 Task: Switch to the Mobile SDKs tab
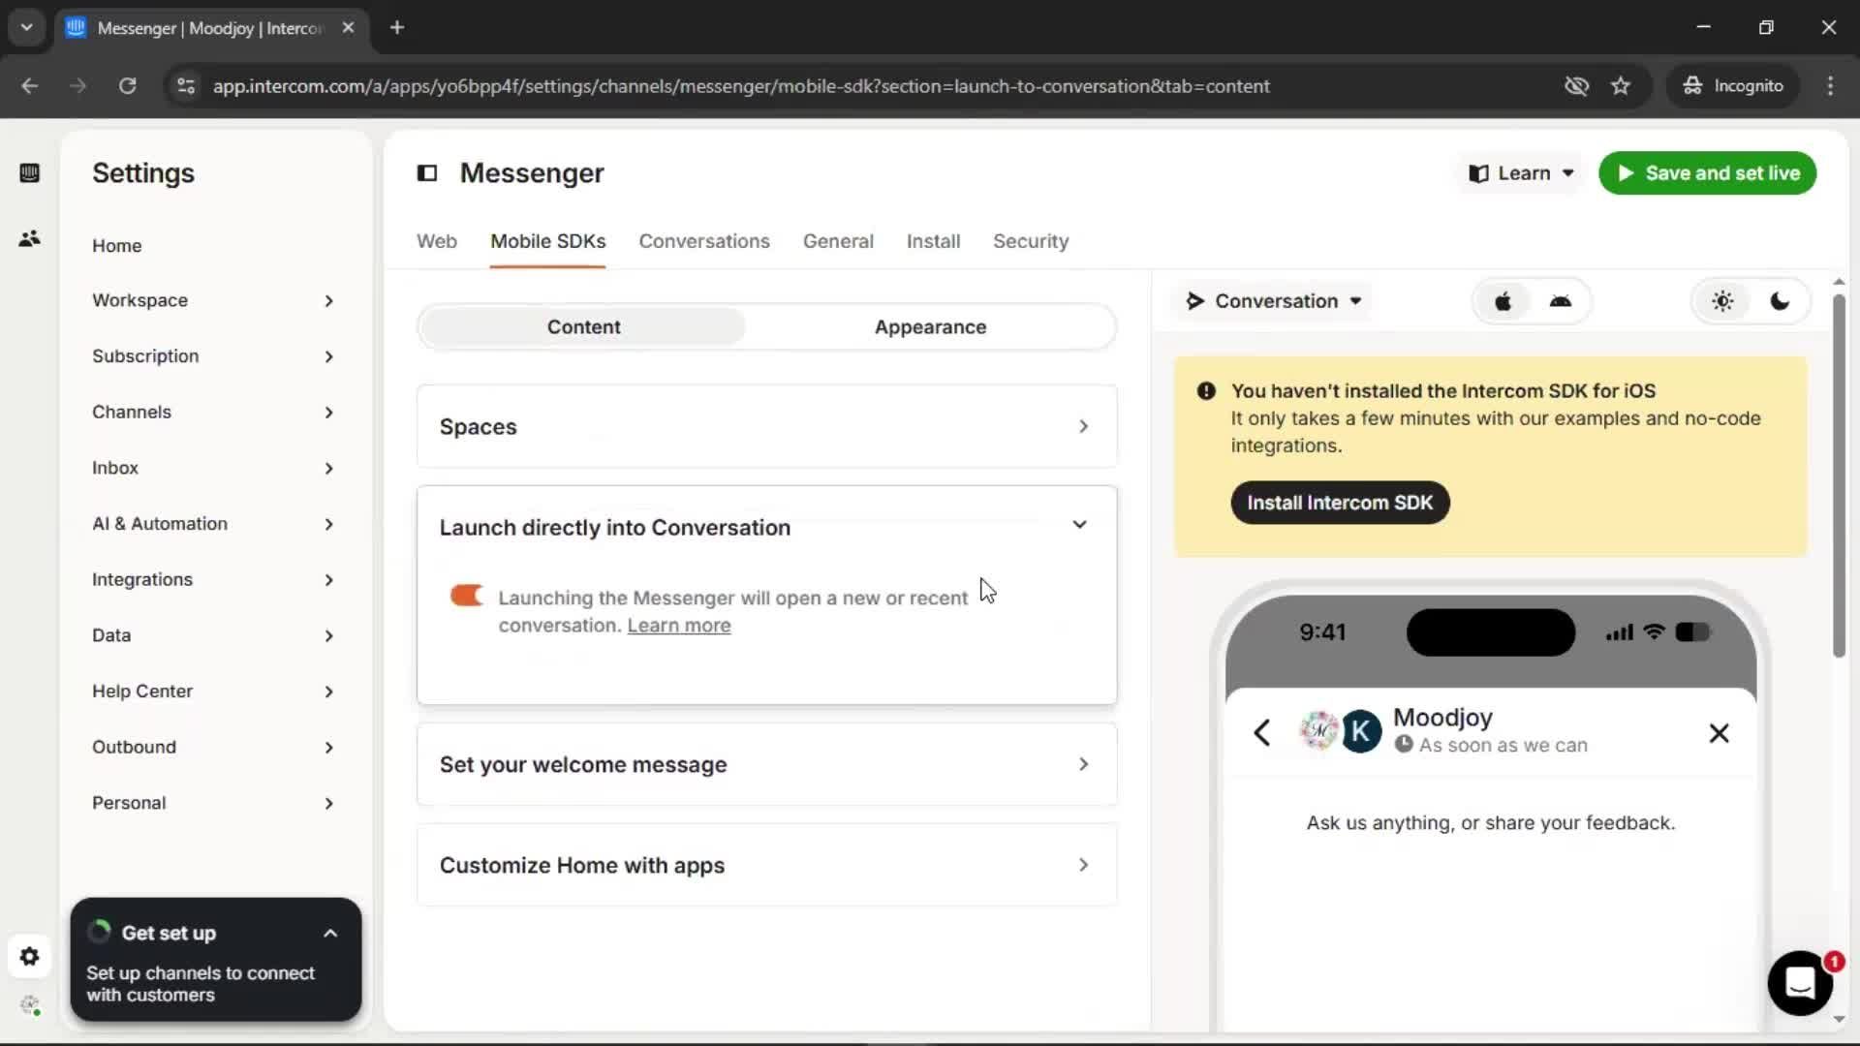pos(547,241)
